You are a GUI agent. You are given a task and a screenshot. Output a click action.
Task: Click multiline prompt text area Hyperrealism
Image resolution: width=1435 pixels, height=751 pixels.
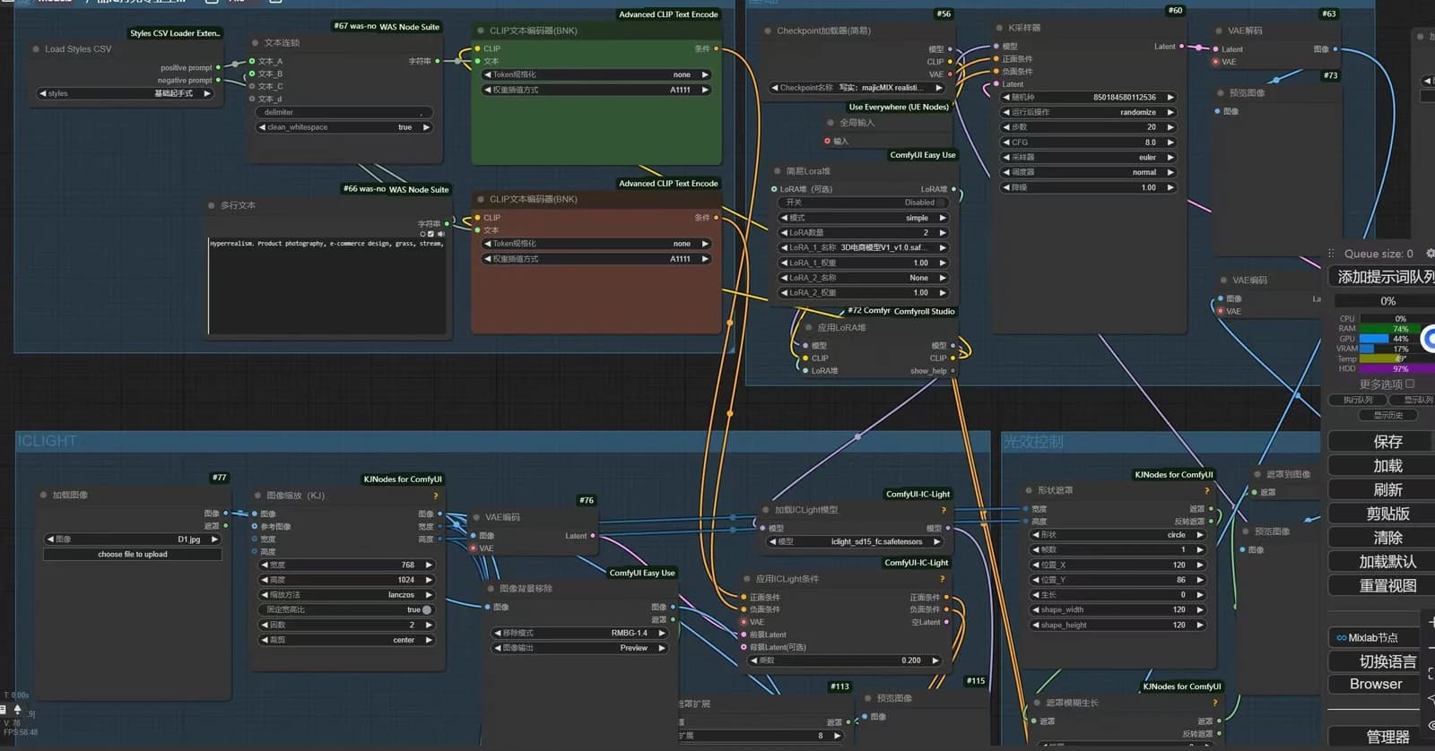327,286
